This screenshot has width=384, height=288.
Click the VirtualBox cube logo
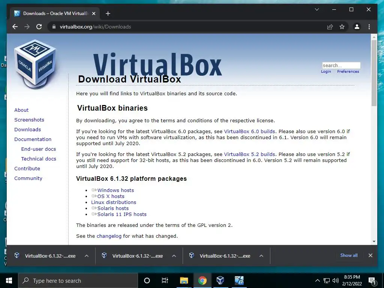coord(36,64)
